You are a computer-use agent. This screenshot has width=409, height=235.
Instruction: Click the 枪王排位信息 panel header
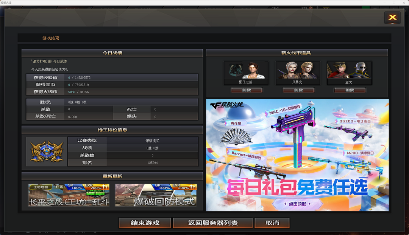click(112, 130)
